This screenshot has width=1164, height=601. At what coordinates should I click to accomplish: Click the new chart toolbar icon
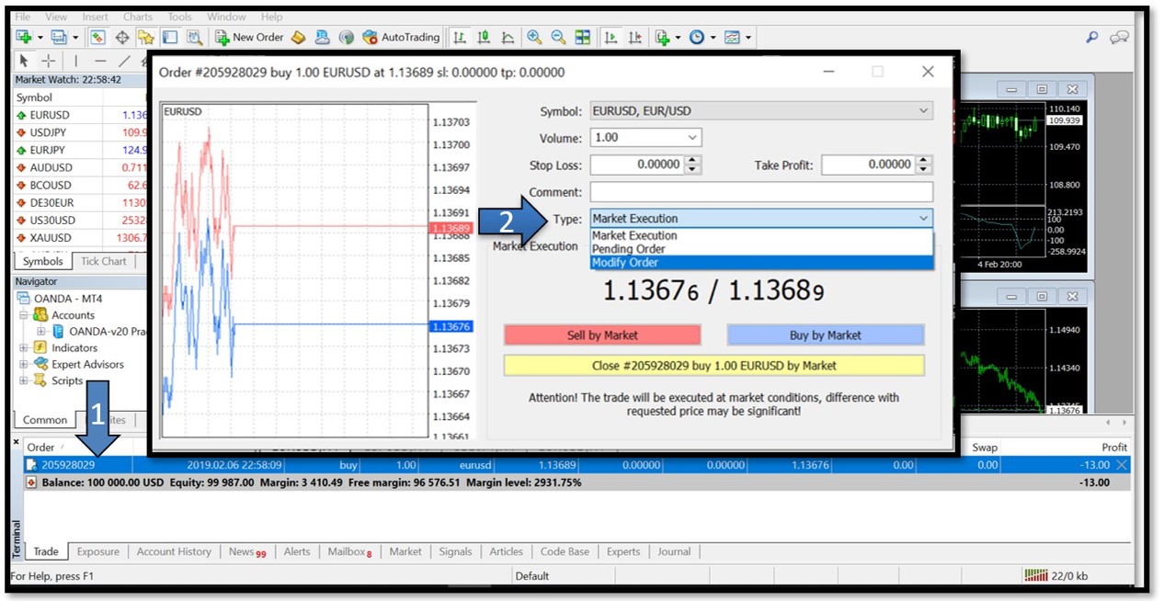pos(24,38)
